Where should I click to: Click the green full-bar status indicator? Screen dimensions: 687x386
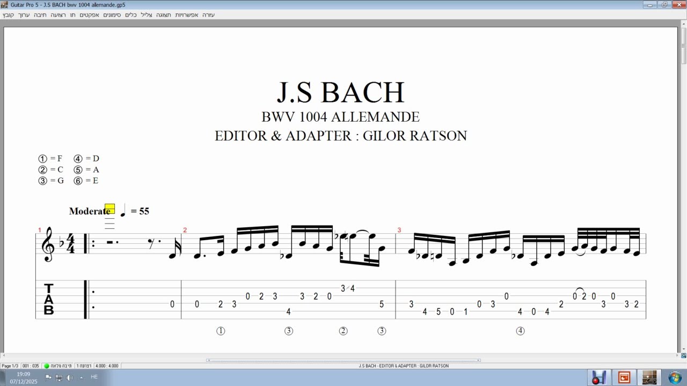point(47,366)
